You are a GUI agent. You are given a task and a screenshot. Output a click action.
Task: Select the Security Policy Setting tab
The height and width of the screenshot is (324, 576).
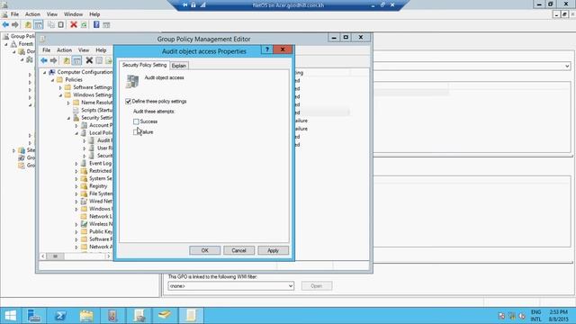click(x=144, y=65)
